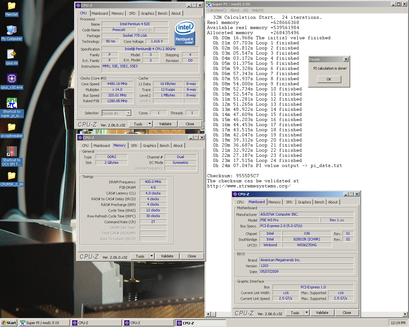Click title icon of Memory CPU-Z window
This screenshot has height=327, width=409.
(80, 138)
